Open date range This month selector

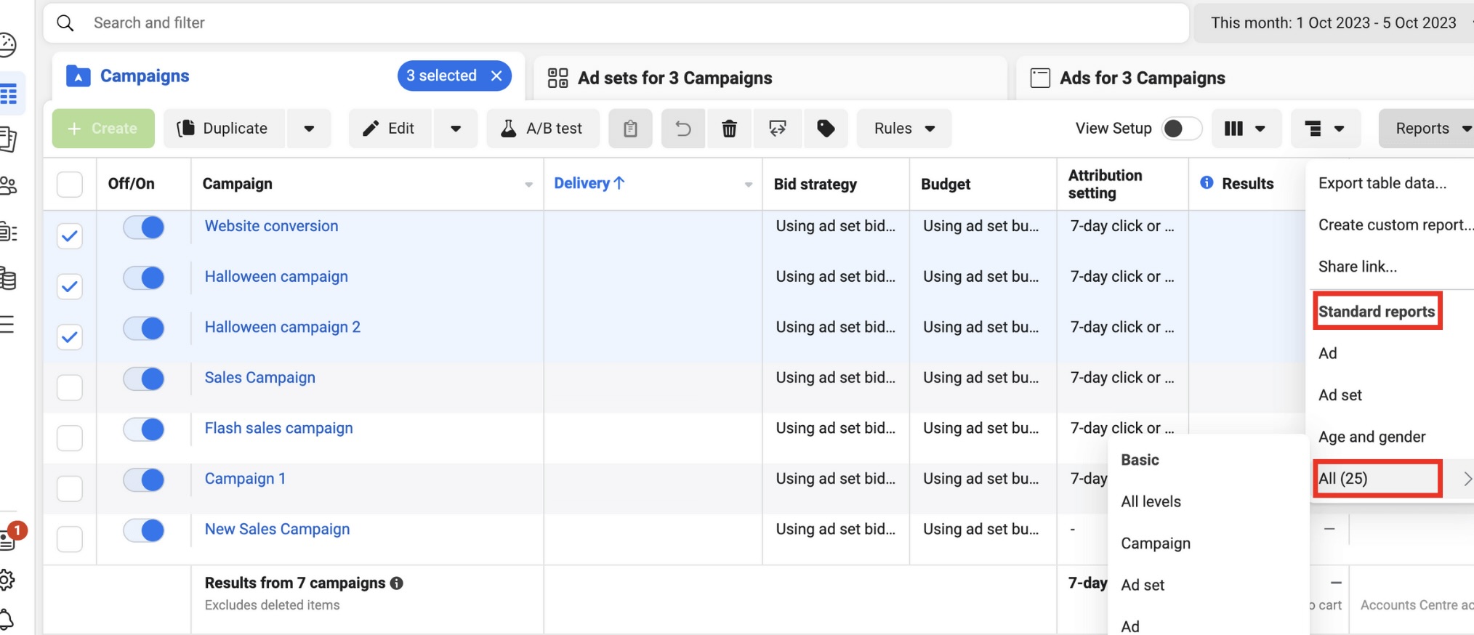[x=1334, y=23]
